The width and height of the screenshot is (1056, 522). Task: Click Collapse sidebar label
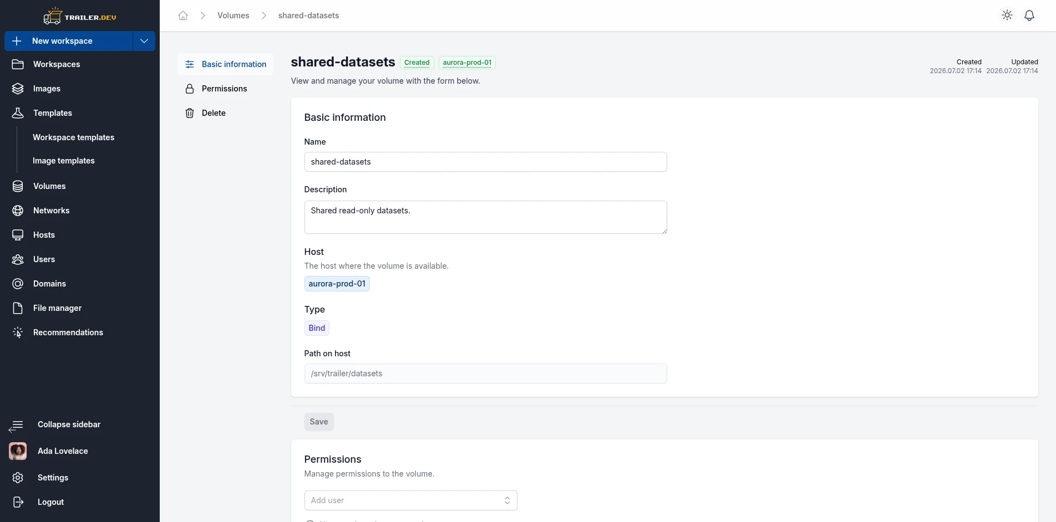(x=69, y=424)
